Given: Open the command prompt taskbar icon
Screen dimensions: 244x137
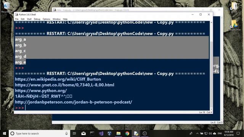Looking at the screenshot, I should point(92,134).
